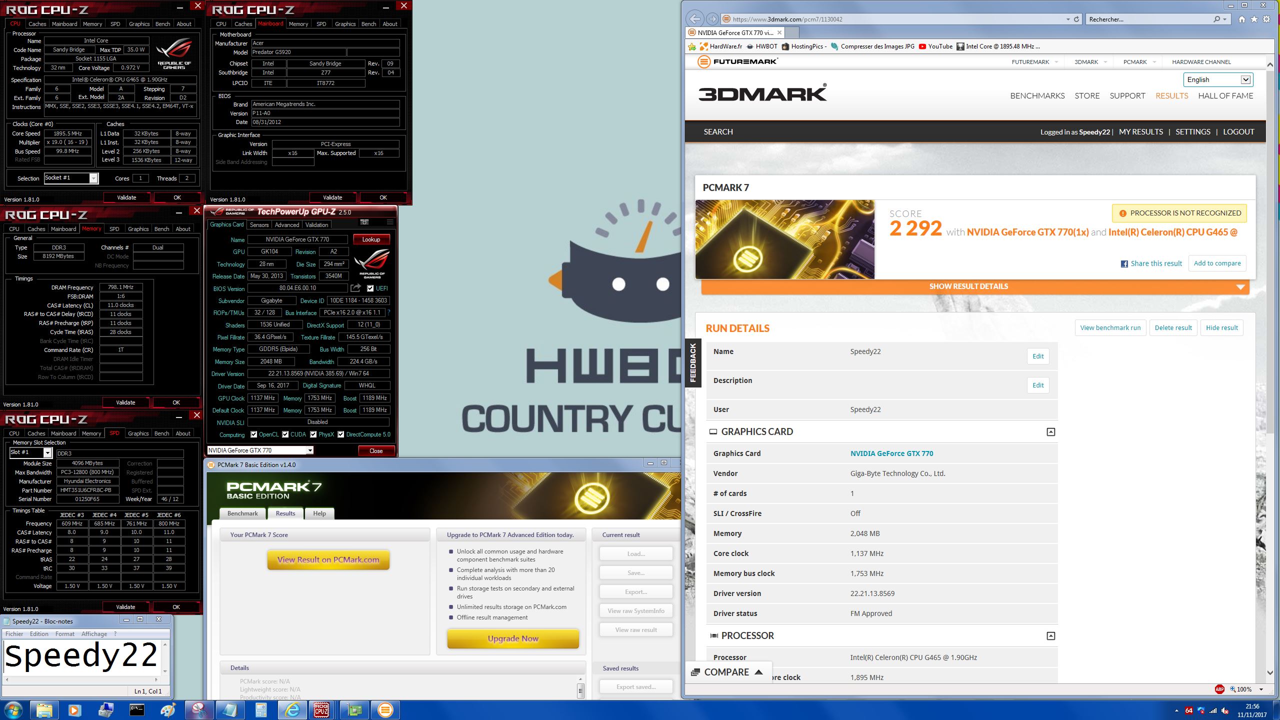Click the CPU-Z ROG logo in processor panel
The height and width of the screenshot is (720, 1280).
point(174,53)
